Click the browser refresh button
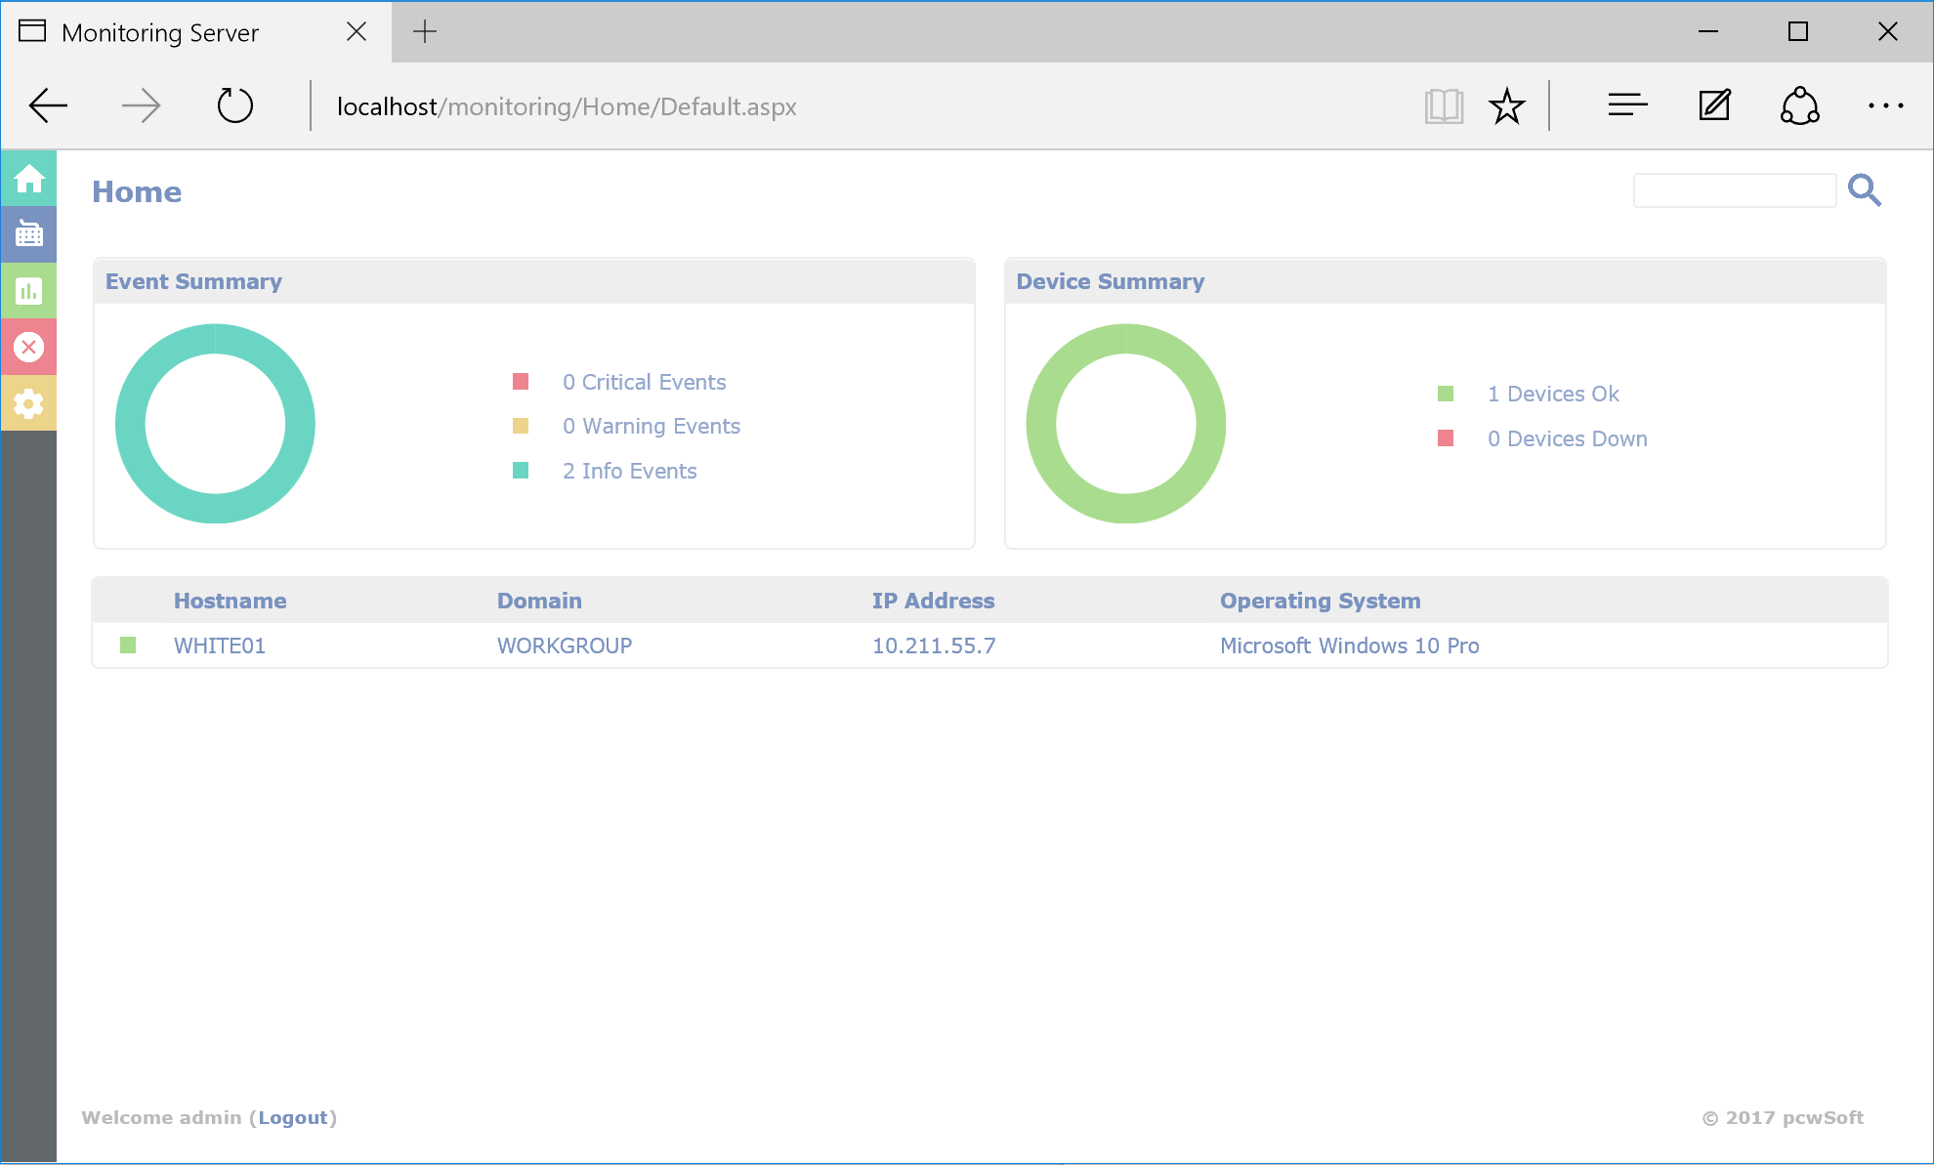Viewport: 1934px width, 1166px height. (234, 105)
